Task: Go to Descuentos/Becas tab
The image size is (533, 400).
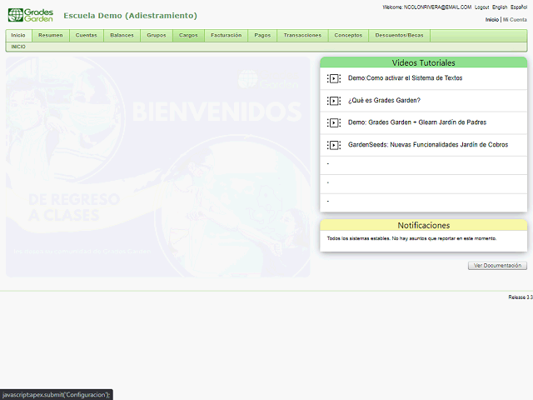Action: 400,35
